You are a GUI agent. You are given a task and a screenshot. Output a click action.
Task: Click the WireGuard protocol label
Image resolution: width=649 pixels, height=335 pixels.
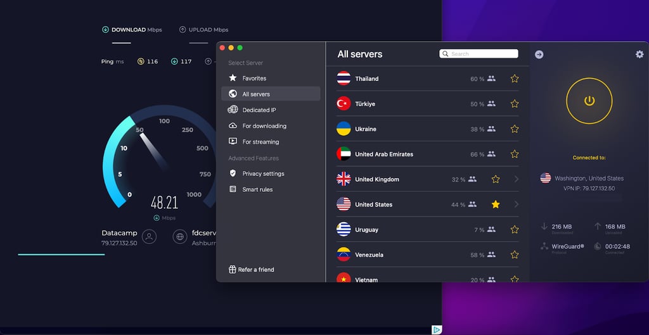(x=568, y=246)
